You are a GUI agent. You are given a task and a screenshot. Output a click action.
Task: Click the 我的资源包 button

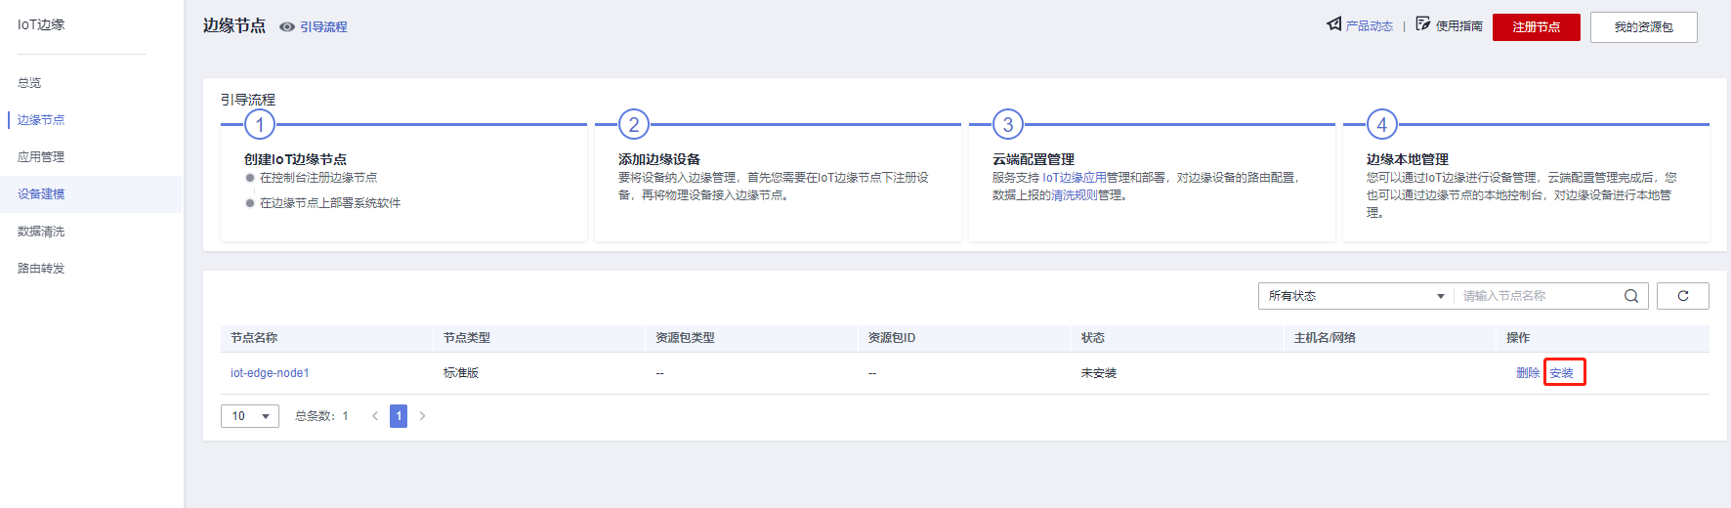[x=1644, y=27]
